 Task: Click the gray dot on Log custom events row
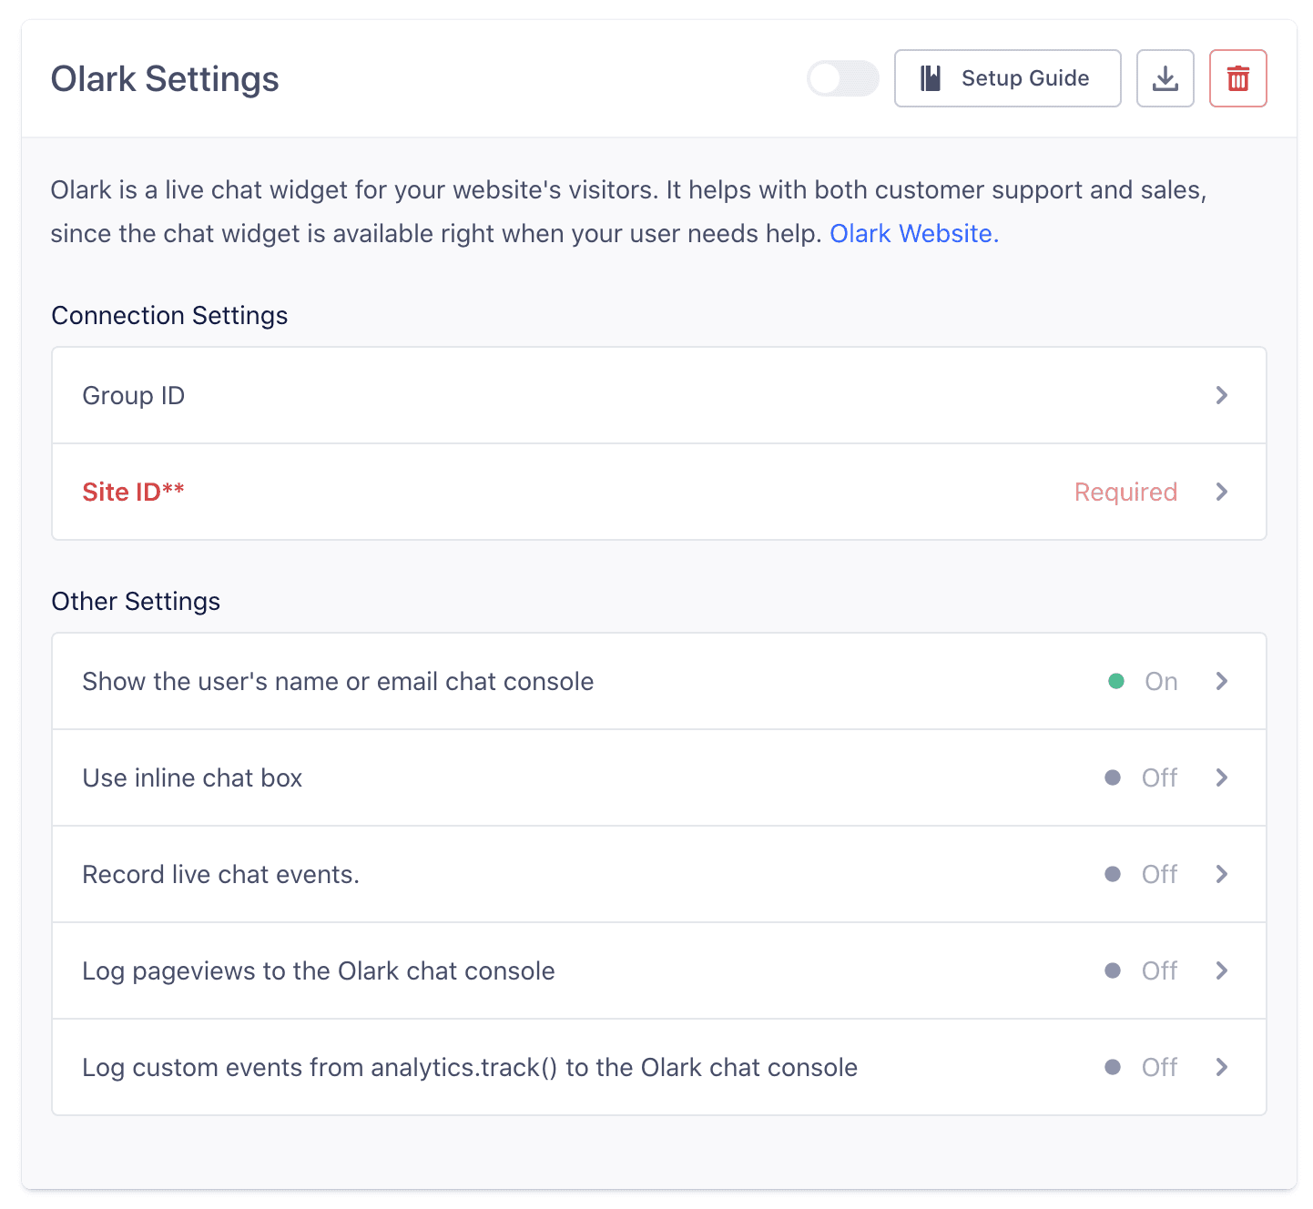pos(1113,1067)
